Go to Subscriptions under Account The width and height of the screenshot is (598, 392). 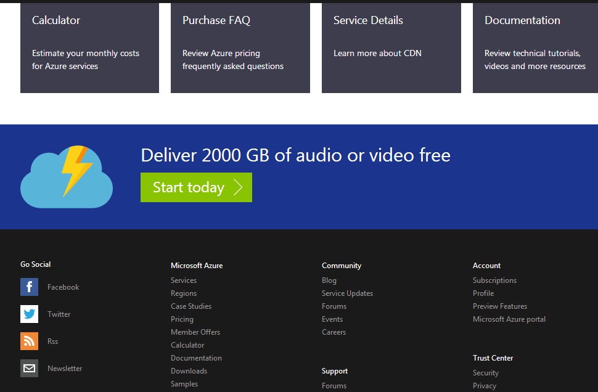(x=494, y=280)
